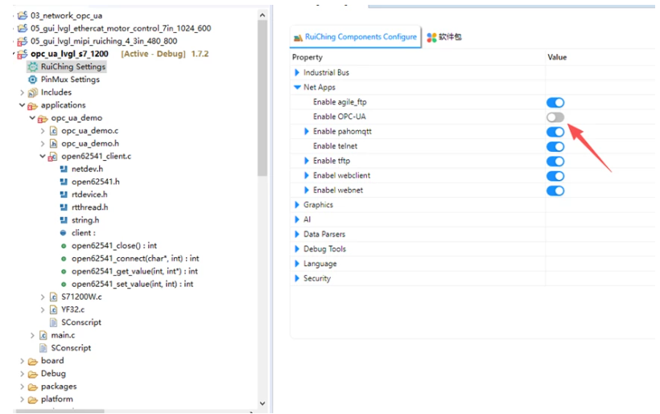Open RuiChing Settings gear icon
This screenshot has width=660, height=414.
33,67
